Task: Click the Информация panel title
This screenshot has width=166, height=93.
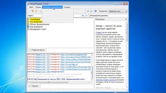Action: click(x=100, y=19)
